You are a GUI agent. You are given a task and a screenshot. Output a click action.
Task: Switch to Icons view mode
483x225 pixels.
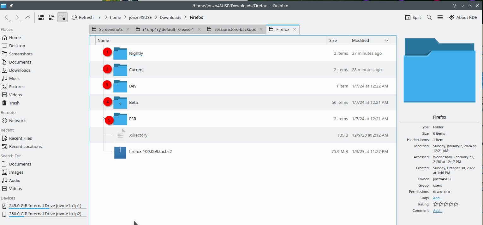click(41, 17)
